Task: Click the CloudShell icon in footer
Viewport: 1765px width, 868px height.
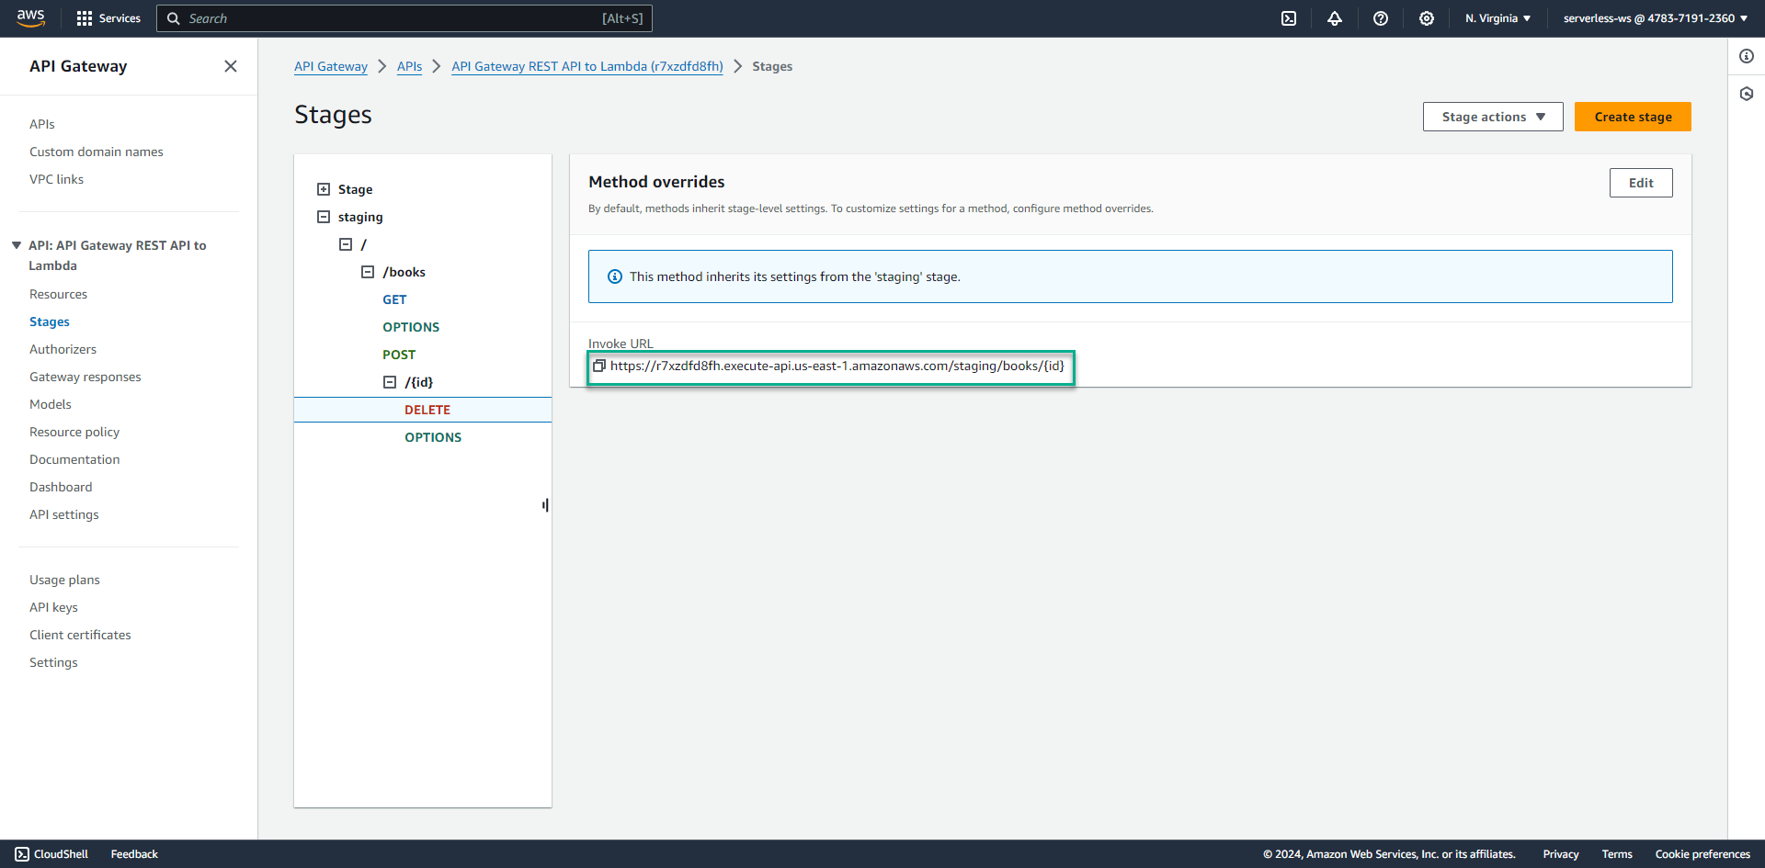Action: tap(22, 854)
